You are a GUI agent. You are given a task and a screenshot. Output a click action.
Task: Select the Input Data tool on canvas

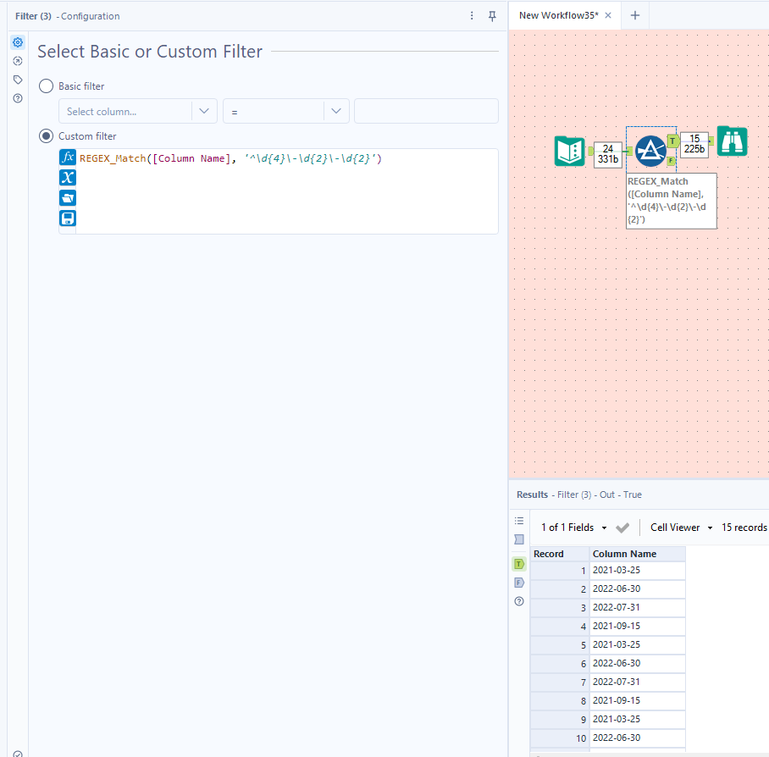coord(569,151)
